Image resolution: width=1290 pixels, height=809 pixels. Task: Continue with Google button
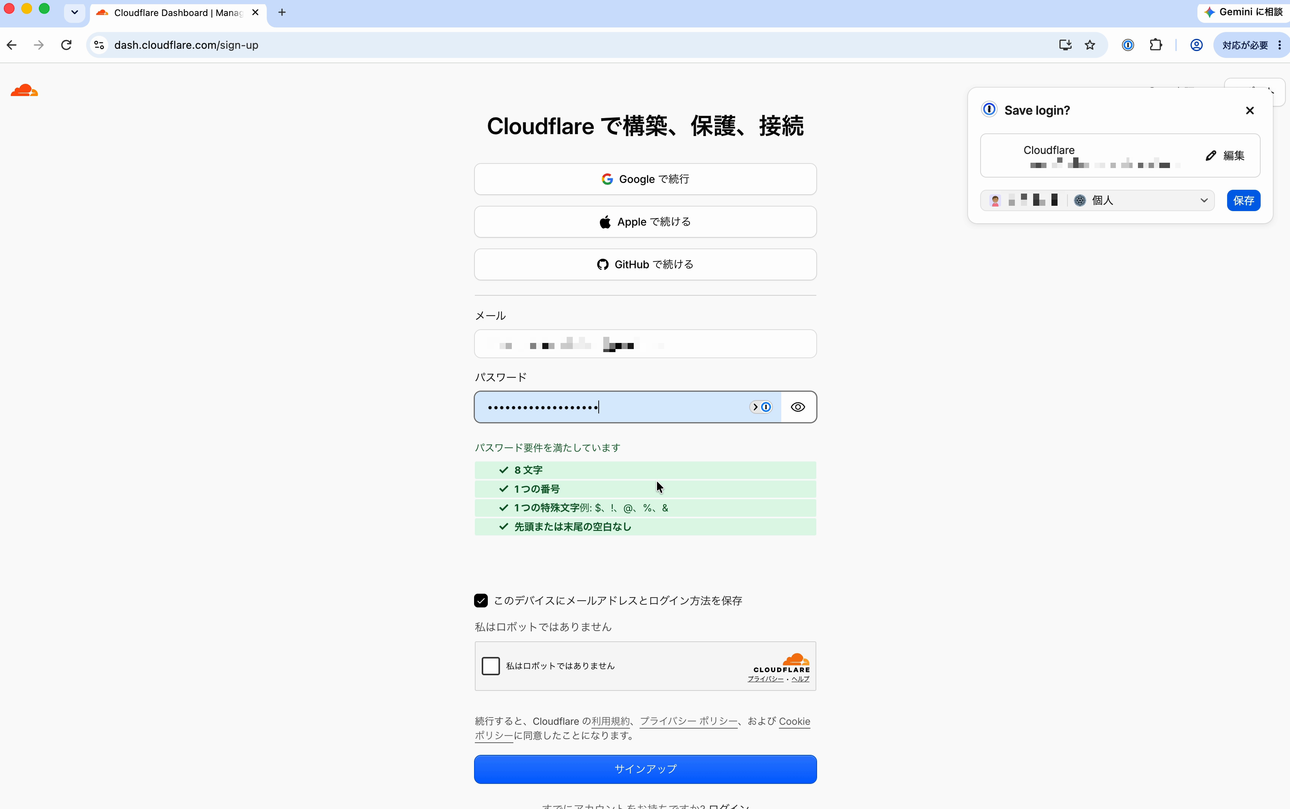tap(645, 179)
